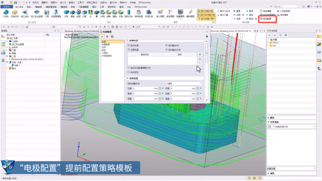This screenshot has height=181, width=322.
Task: Click the 显示刀位点 button
Action: pos(223,11)
